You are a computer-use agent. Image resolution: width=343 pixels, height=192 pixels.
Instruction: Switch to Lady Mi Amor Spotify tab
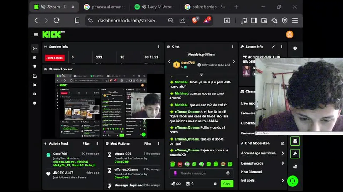point(154,7)
